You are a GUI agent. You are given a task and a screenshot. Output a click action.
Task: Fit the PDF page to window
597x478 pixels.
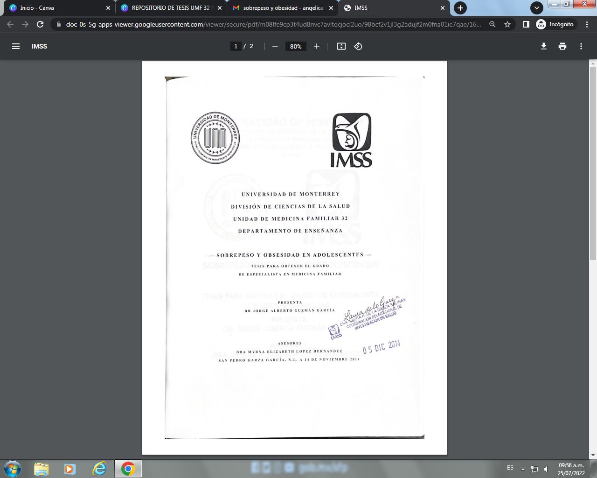coord(341,46)
